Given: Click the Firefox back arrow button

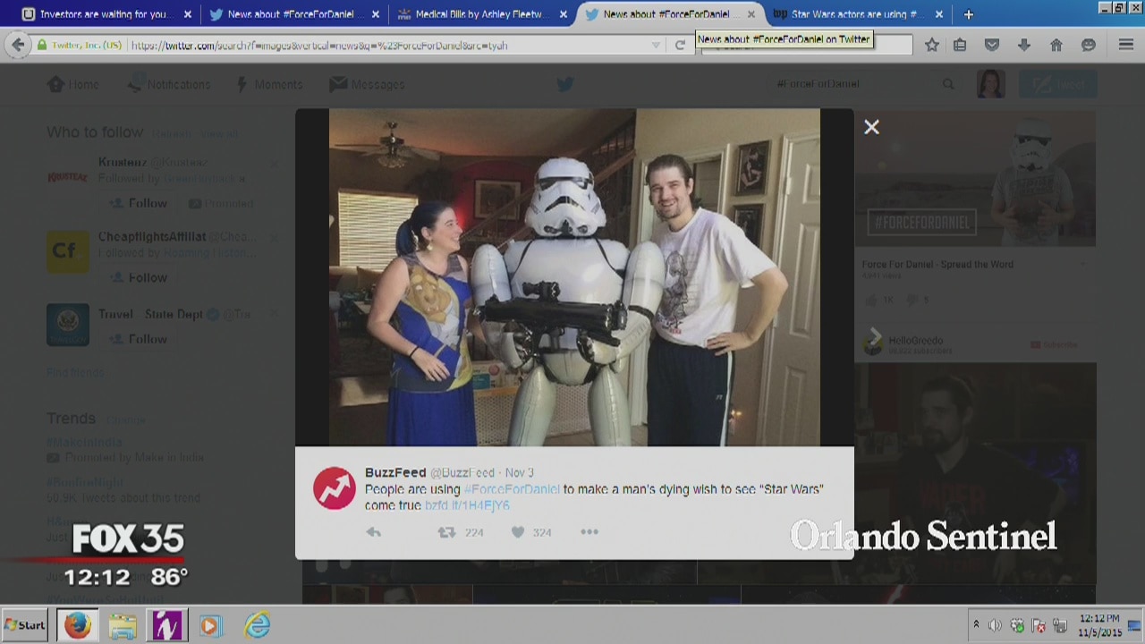Looking at the screenshot, I should [x=18, y=45].
